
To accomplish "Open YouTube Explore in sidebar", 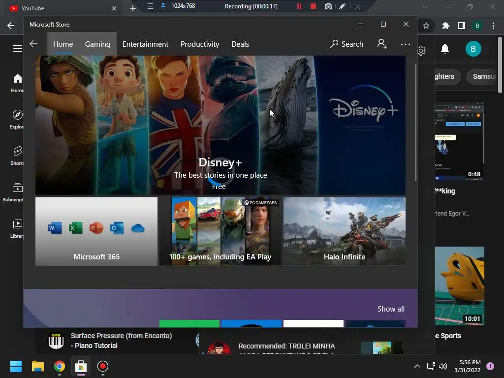I will (x=16, y=119).
